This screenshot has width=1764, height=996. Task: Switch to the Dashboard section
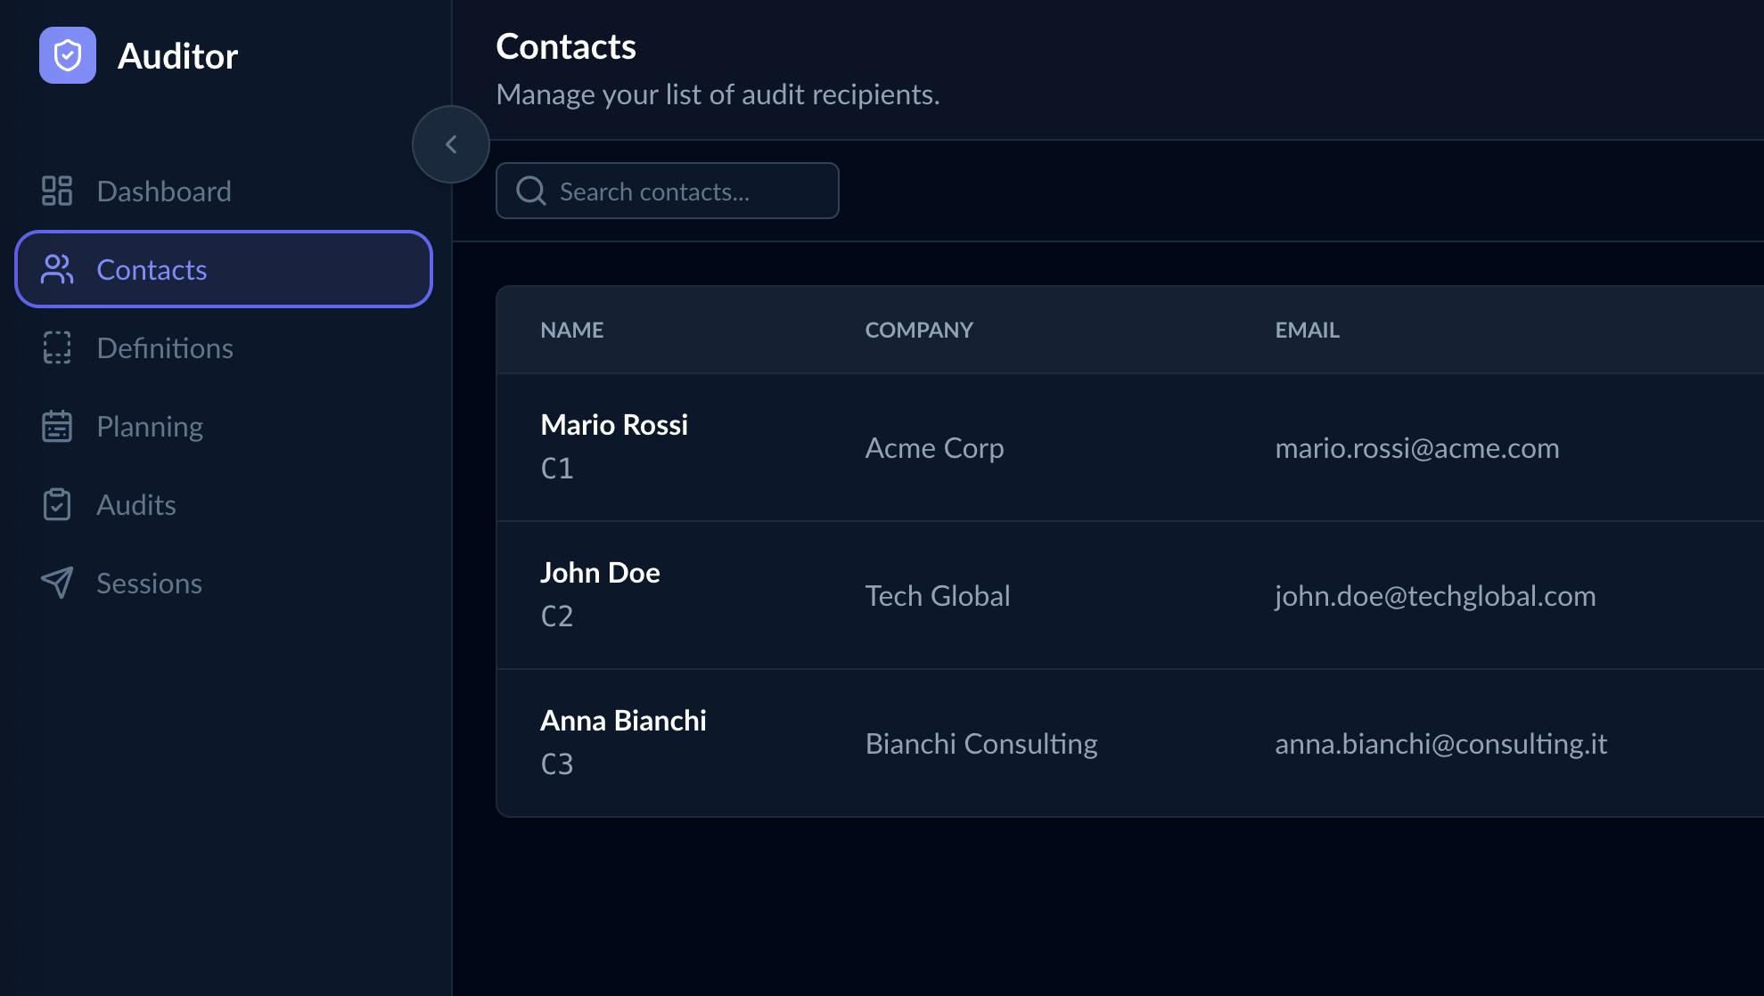164,190
